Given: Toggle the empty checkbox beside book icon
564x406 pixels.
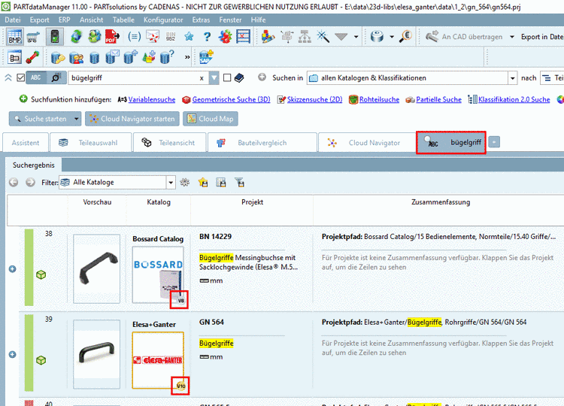Looking at the screenshot, I should [x=227, y=77].
